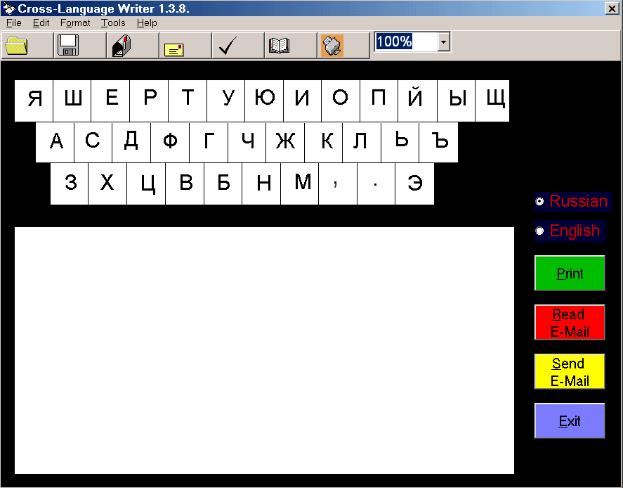The image size is (623, 488).
Task: Tap the Р key
Action: tap(149, 101)
